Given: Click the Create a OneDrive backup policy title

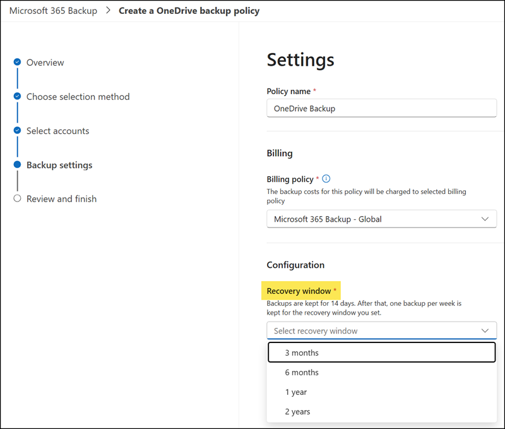Looking at the screenshot, I should 189,11.
